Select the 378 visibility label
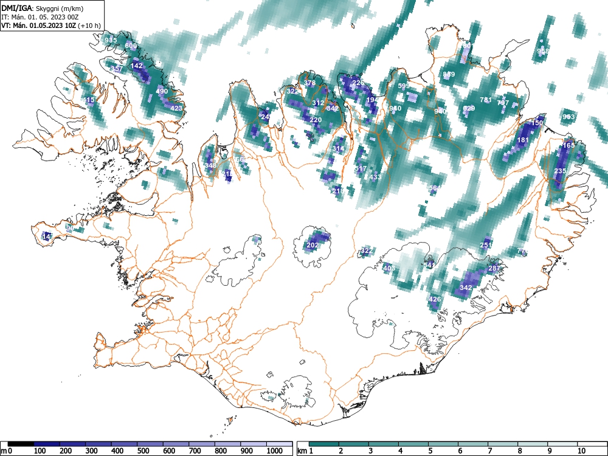 tap(309, 83)
